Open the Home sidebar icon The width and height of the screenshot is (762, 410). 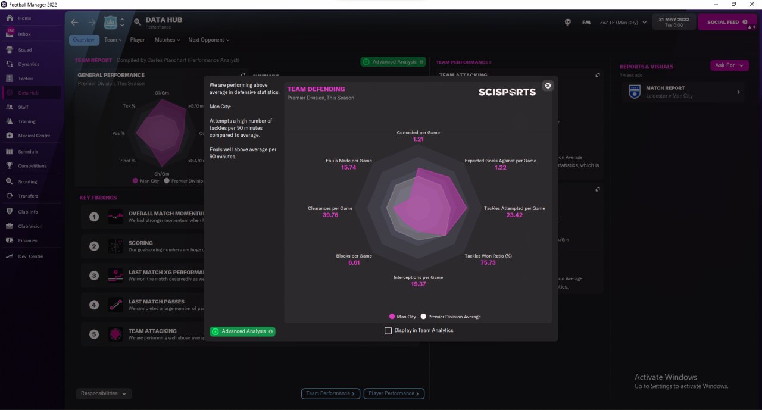click(x=10, y=18)
